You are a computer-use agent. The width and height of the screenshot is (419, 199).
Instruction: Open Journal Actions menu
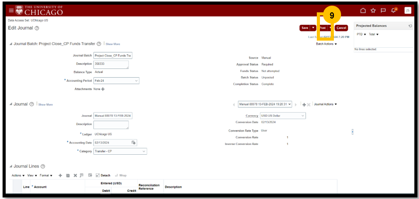[325, 104]
